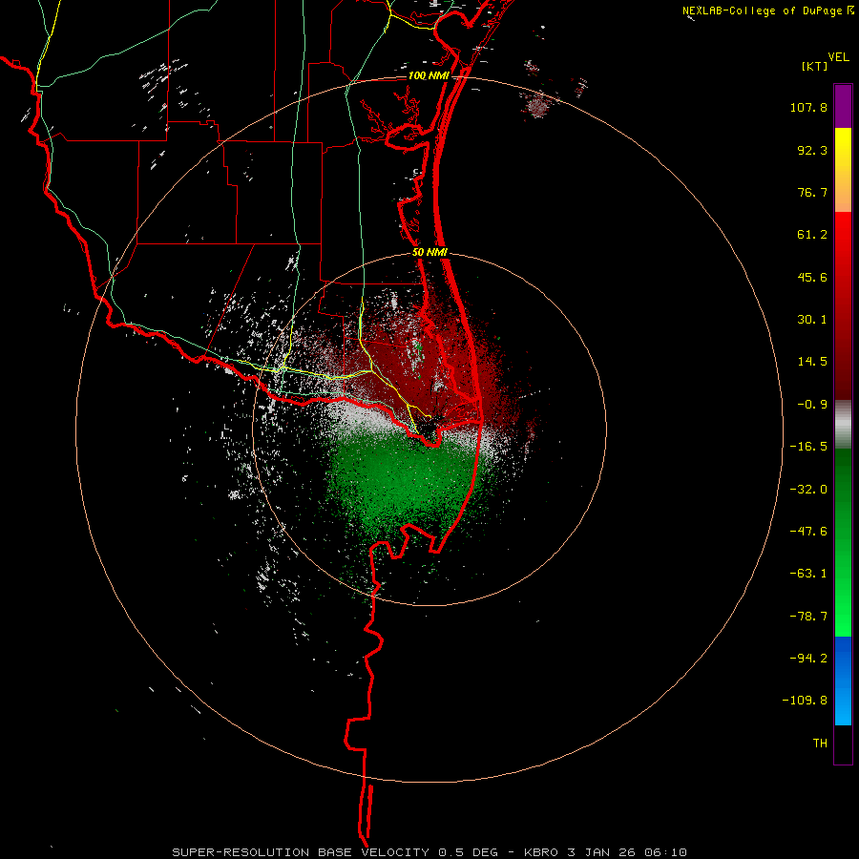Pick the black TH segment of the scale
Image resolution: width=859 pixels, height=859 pixels.
[x=843, y=744]
